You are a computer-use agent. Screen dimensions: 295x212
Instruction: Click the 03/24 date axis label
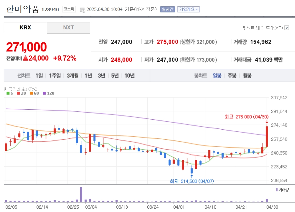153,207
